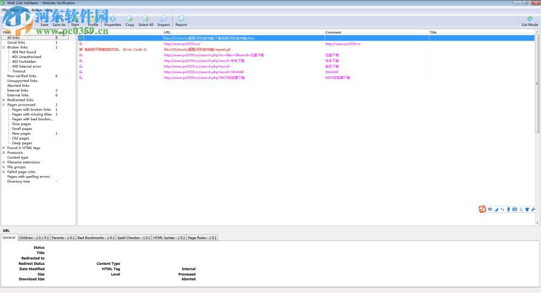The width and height of the screenshot is (541, 293).
Task: Click the shirt skin icon in the IME bar
Action: pyautogui.click(x=527, y=210)
